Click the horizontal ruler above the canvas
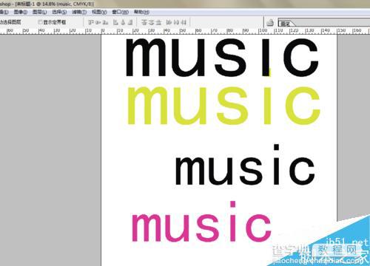 [x=185, y=31]
